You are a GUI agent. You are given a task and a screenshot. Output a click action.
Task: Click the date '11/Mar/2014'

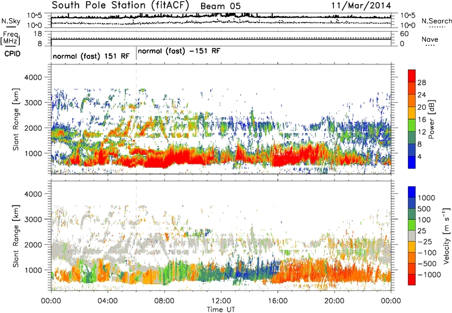coord(361,6)
